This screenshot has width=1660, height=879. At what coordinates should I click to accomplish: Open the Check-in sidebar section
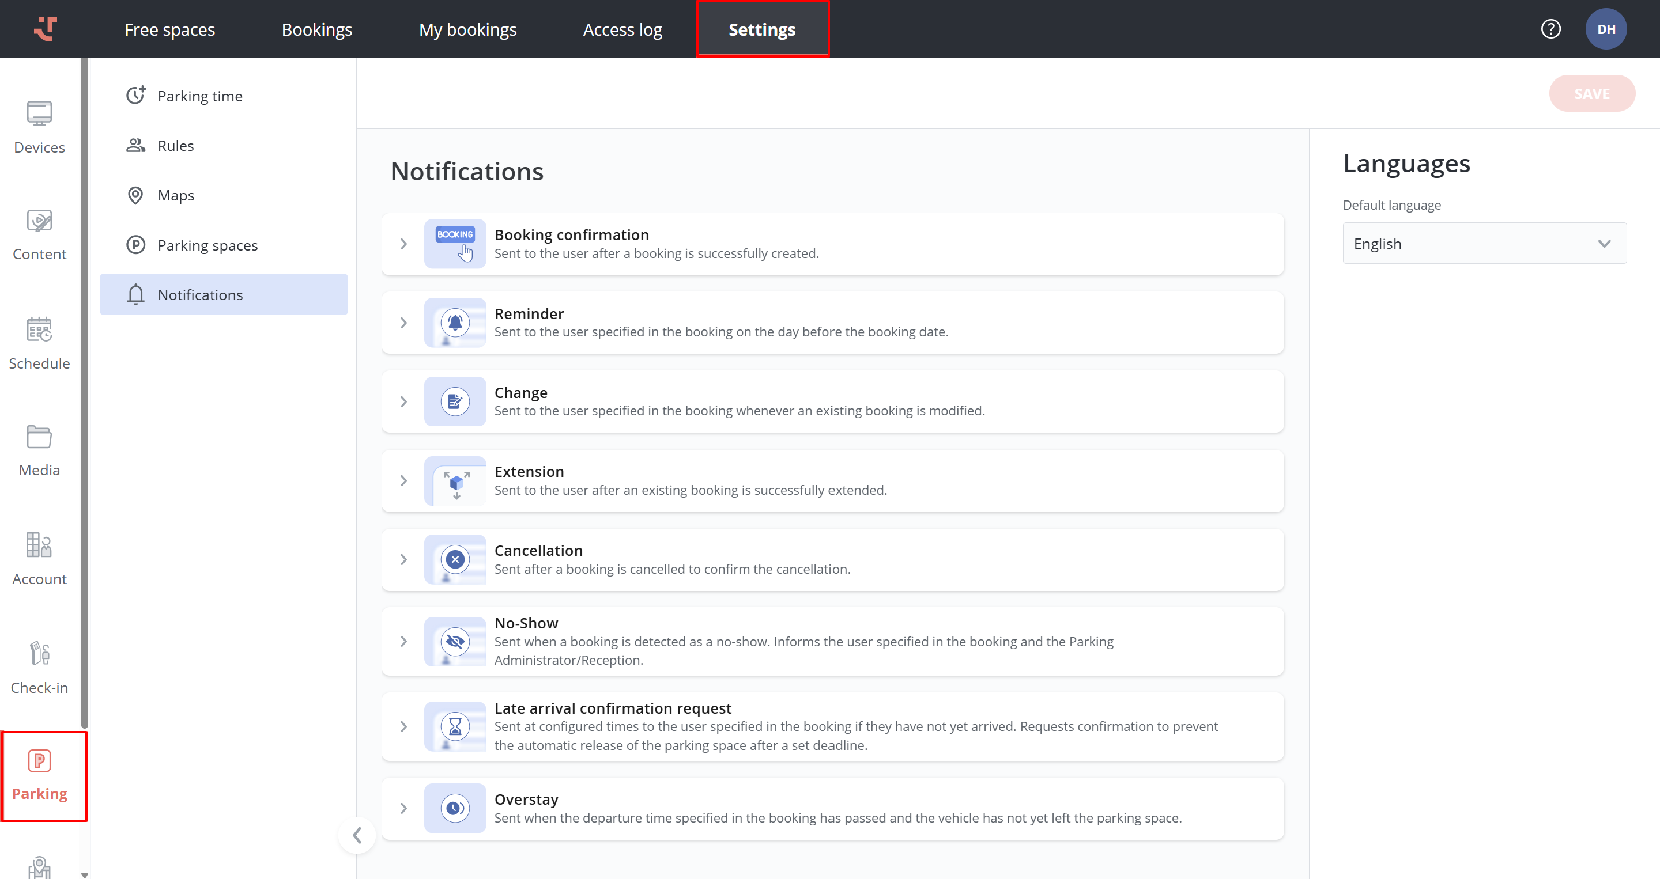pos(39,668)
